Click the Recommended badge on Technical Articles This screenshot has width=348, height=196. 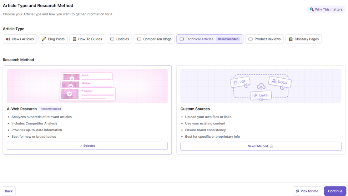click(228, 39)
